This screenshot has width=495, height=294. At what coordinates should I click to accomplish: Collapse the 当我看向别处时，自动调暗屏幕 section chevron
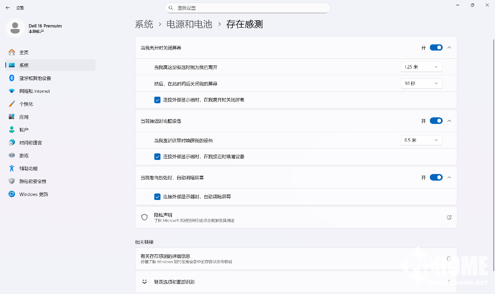[x=449, y=178]
